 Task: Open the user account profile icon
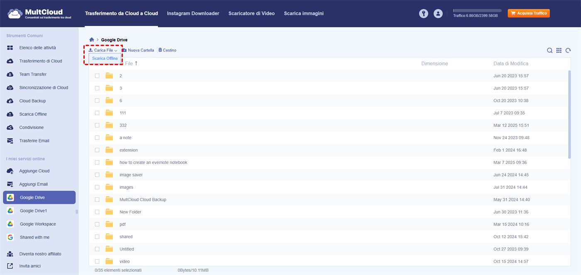pyautogui.click(x=438, y=14)
